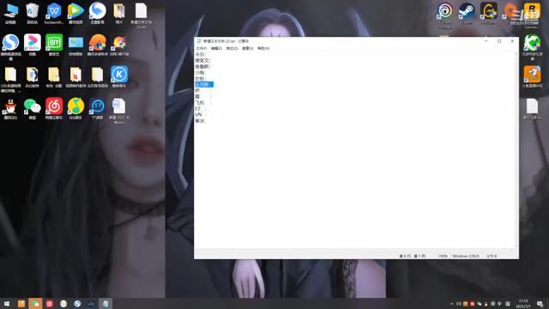The height and width of the screenshot is (309, 549).
Task: Open the Edit menu in Notepad
Action: pos(216,48)
